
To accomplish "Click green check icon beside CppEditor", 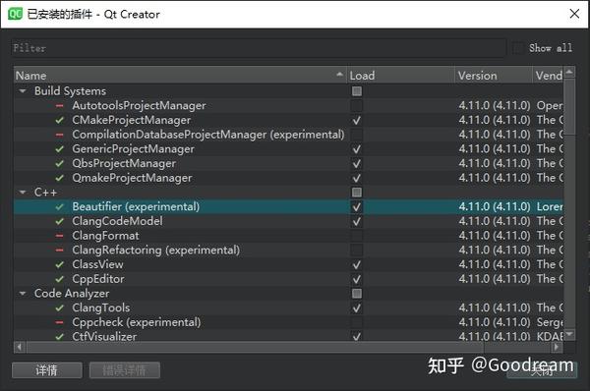I will 59,279.
